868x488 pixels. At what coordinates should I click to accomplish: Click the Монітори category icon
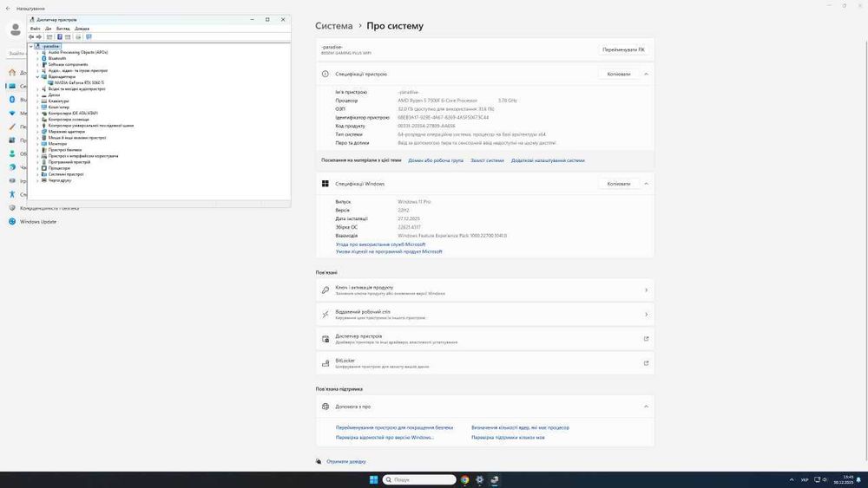tap(44, 144)
